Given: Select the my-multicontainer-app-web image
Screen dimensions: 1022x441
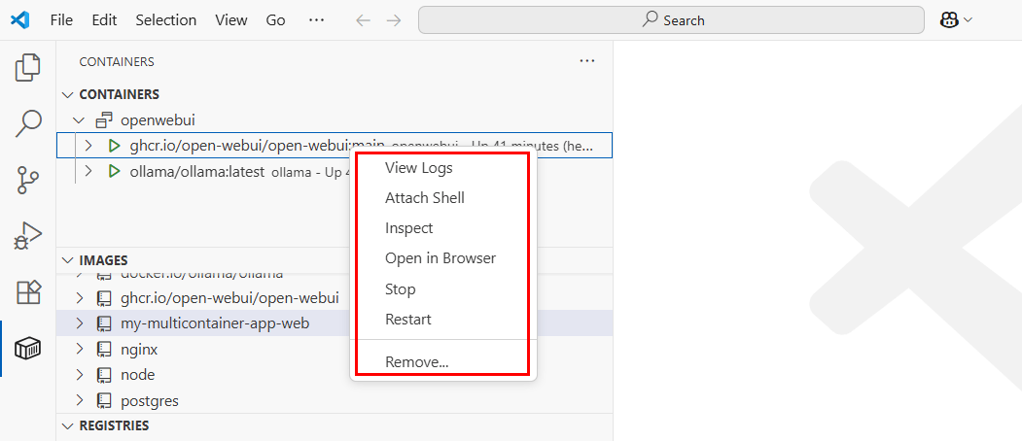Looking at the screenshot, I should (x=215, y=322).
